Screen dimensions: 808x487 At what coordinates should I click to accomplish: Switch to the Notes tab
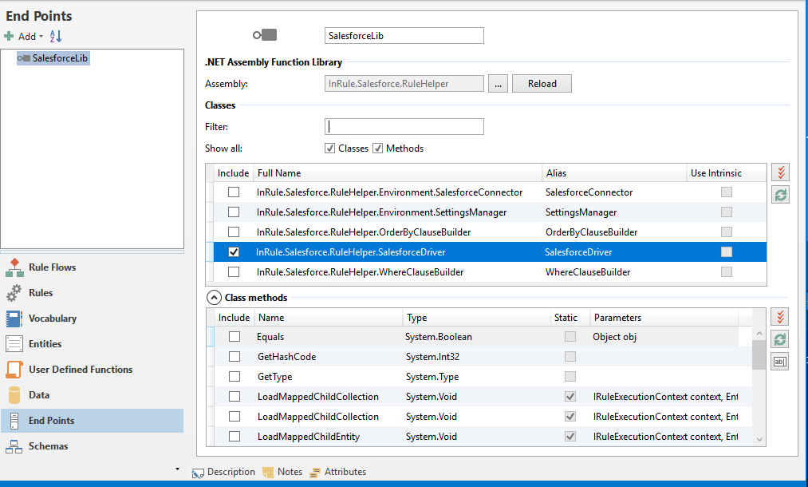click(x=283, y=472)
